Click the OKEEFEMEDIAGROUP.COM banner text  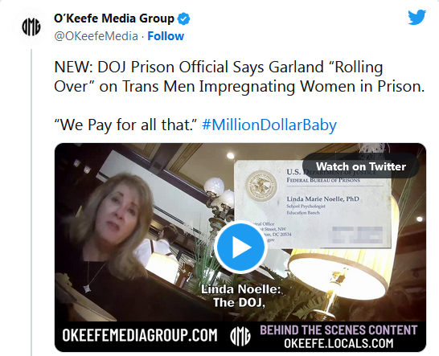140,335
